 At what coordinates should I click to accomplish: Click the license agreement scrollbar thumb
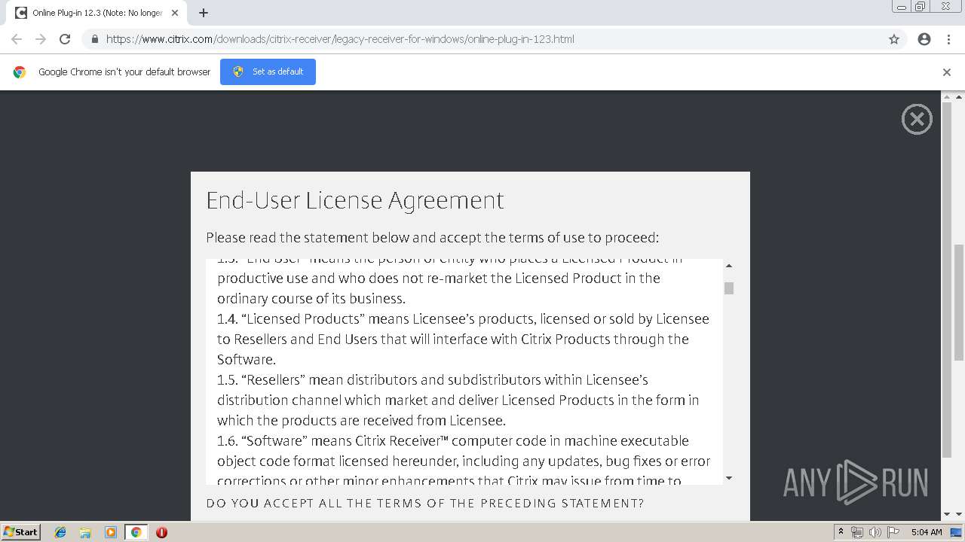728,288
